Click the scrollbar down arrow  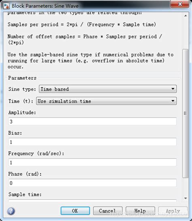(x=186, y=198)
